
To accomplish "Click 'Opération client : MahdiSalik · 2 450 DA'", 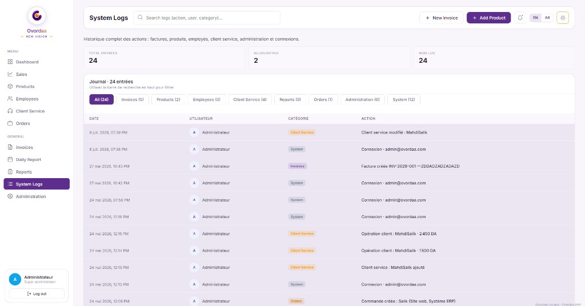I will point(399,233).
